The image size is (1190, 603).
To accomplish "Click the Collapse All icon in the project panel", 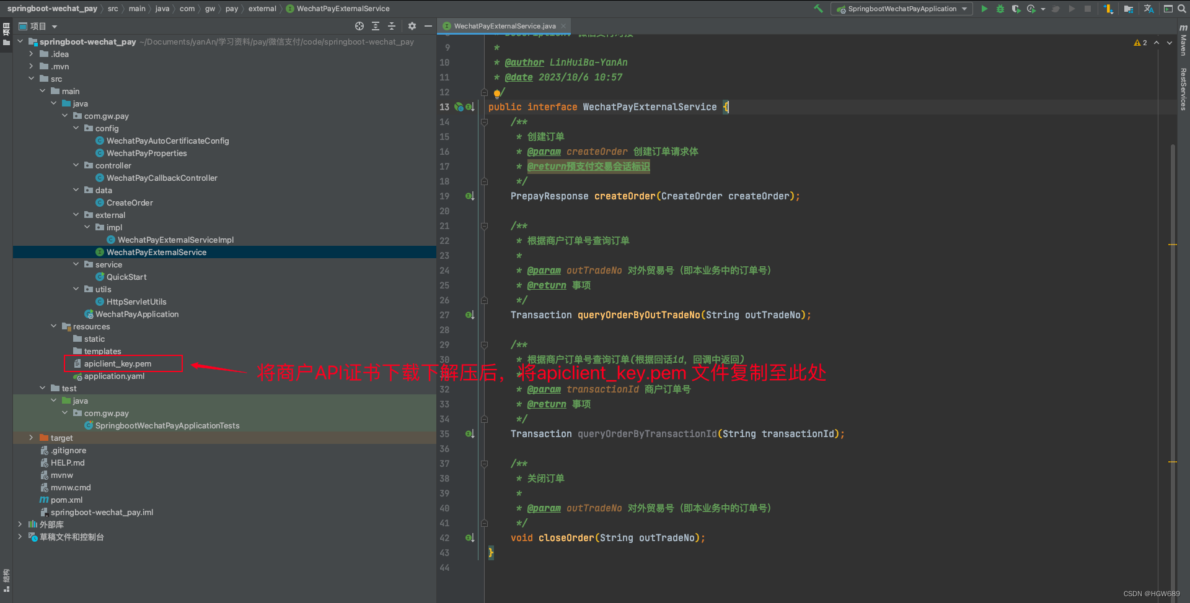I will click(x=392, y=26).
